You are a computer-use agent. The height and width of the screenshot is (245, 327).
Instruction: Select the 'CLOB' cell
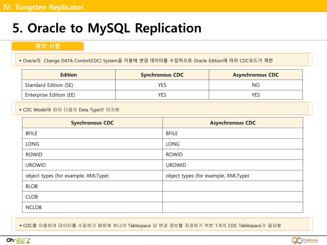92,197
